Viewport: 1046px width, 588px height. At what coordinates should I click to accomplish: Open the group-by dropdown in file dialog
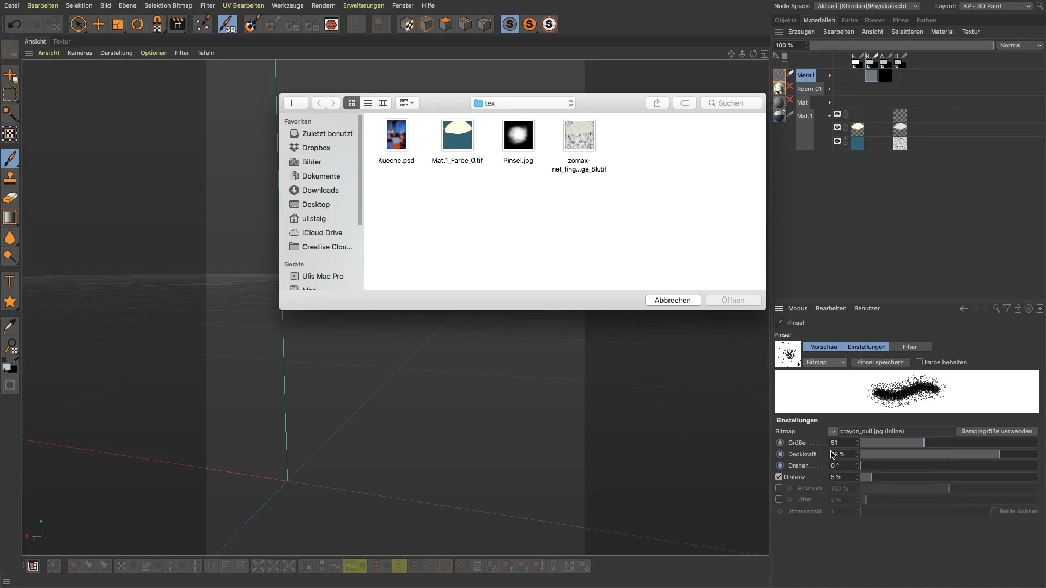point(408,103)
